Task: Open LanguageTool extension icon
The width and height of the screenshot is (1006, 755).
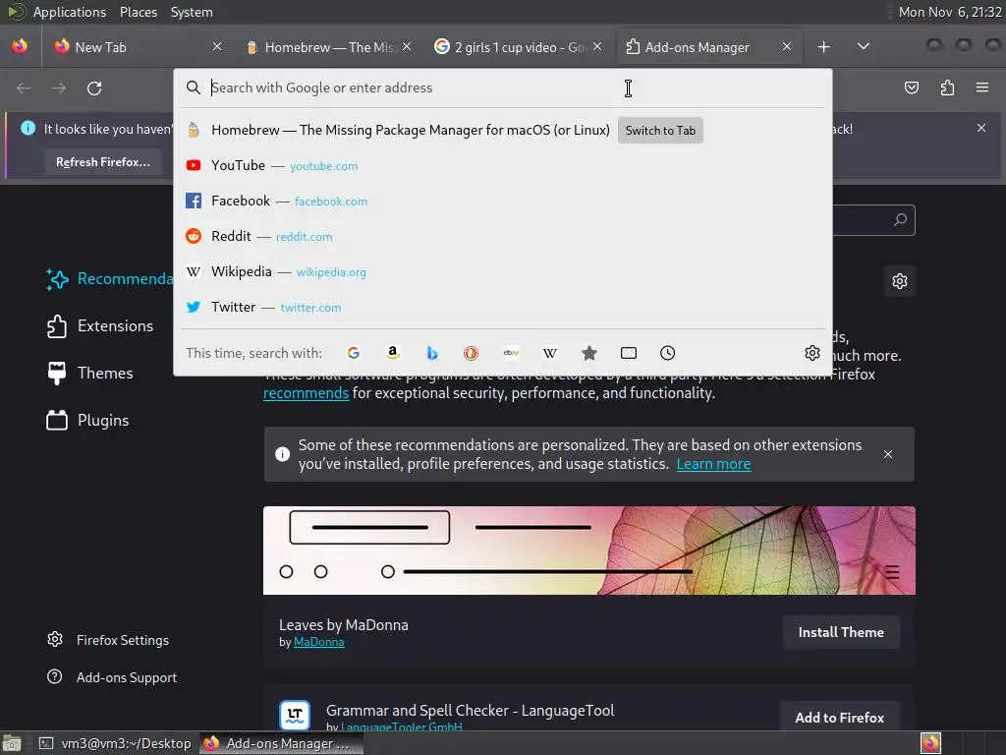Action: pyautogui.click(x=295, y=716)
